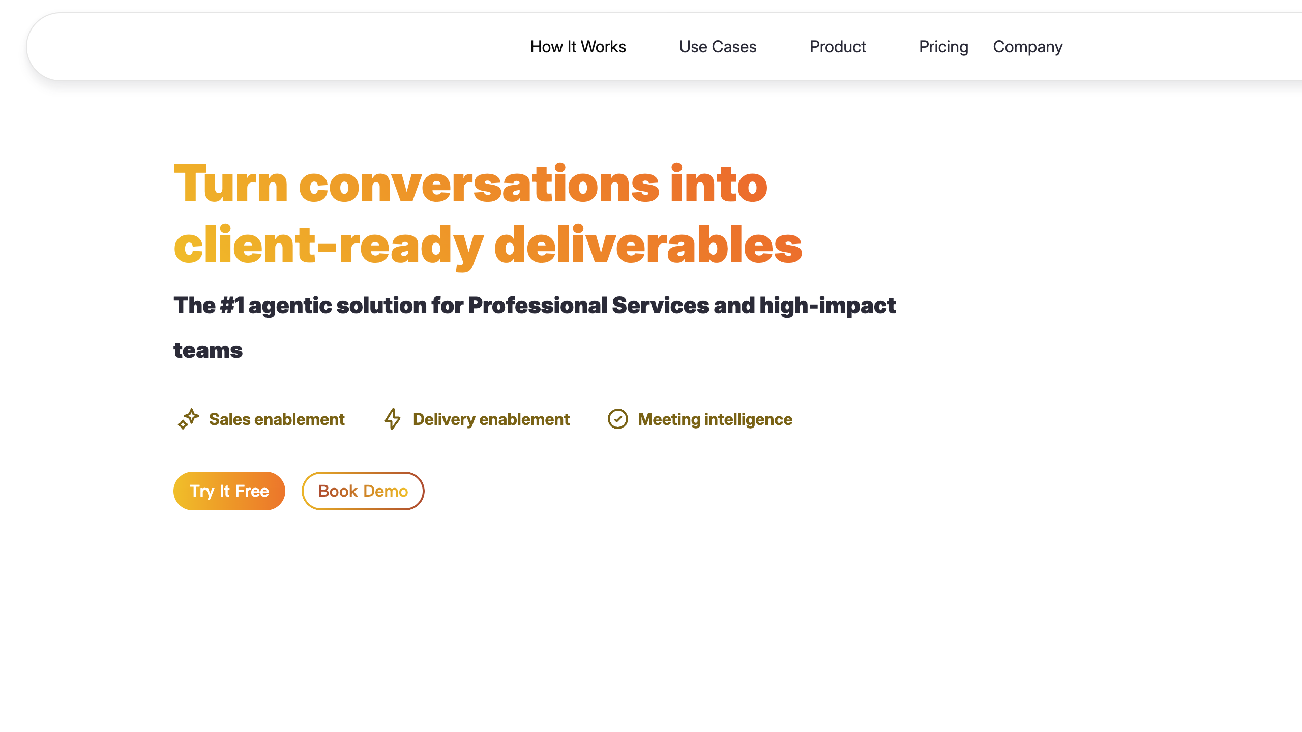
Task: Click the Book Demo button
Action: 363,491
